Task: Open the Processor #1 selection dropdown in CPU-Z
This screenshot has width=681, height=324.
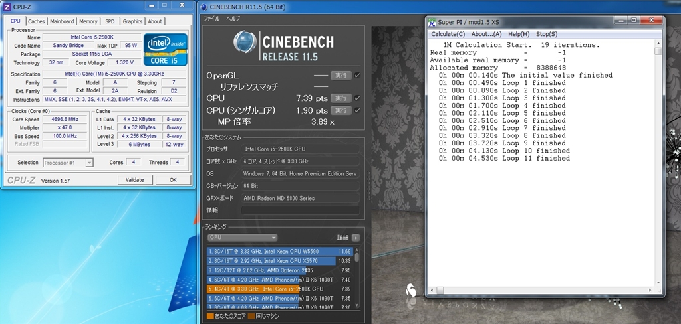Action: pyautogui.click(x=68, y=163)
